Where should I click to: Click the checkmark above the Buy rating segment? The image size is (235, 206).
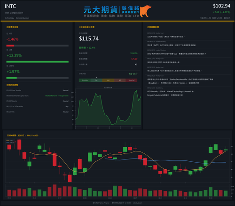tap(96, 77)
